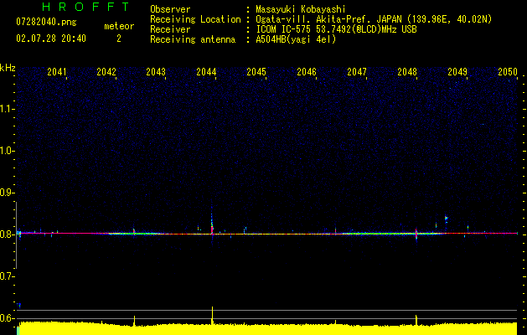Click the 2047 time axis label
Screen dimensions: 527x335
pyautogui.click(x=357, y=71)
